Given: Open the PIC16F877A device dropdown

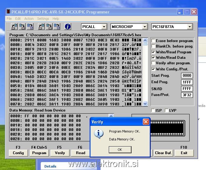Looking at the screenshot, I should pos(190,27).
